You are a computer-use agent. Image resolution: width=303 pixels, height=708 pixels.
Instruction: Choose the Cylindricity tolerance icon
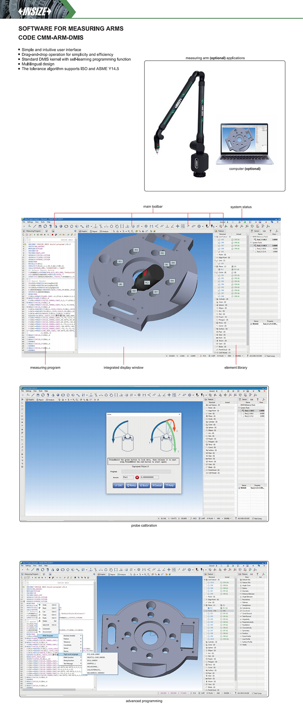pyautogui.click(x=241, y=608)
